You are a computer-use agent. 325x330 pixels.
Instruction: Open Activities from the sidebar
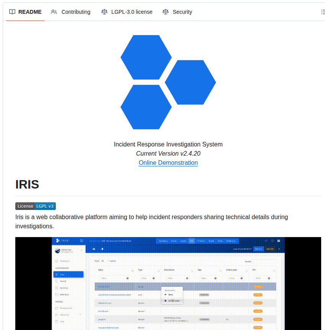tap(64, 288)
